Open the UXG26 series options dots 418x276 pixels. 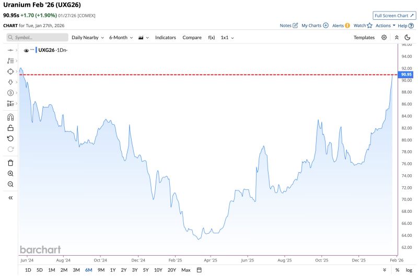click(32, 50)
